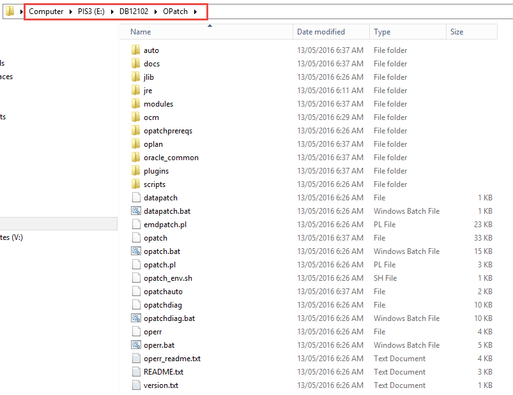This screenshot has height=395, width=513.
Task: Select the version.txt file
Action: [160, 385]
